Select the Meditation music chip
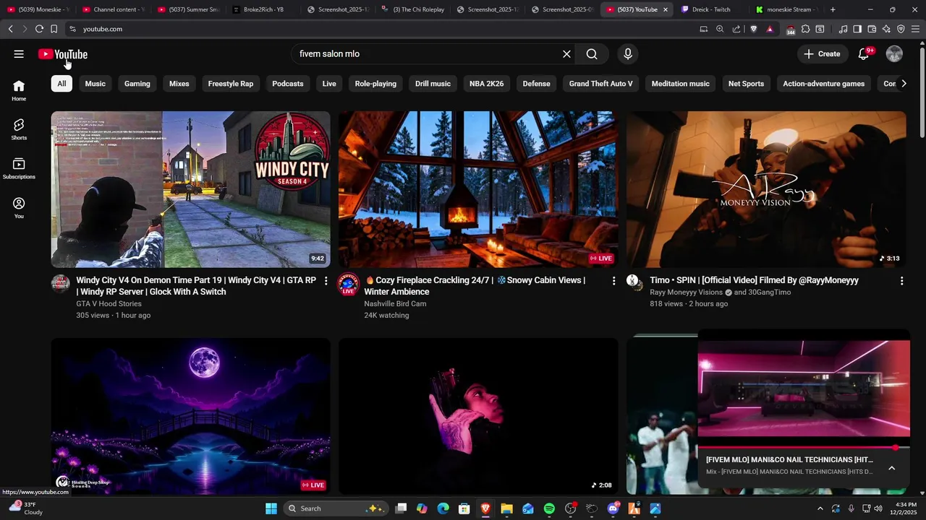 [x=680, y=84]
